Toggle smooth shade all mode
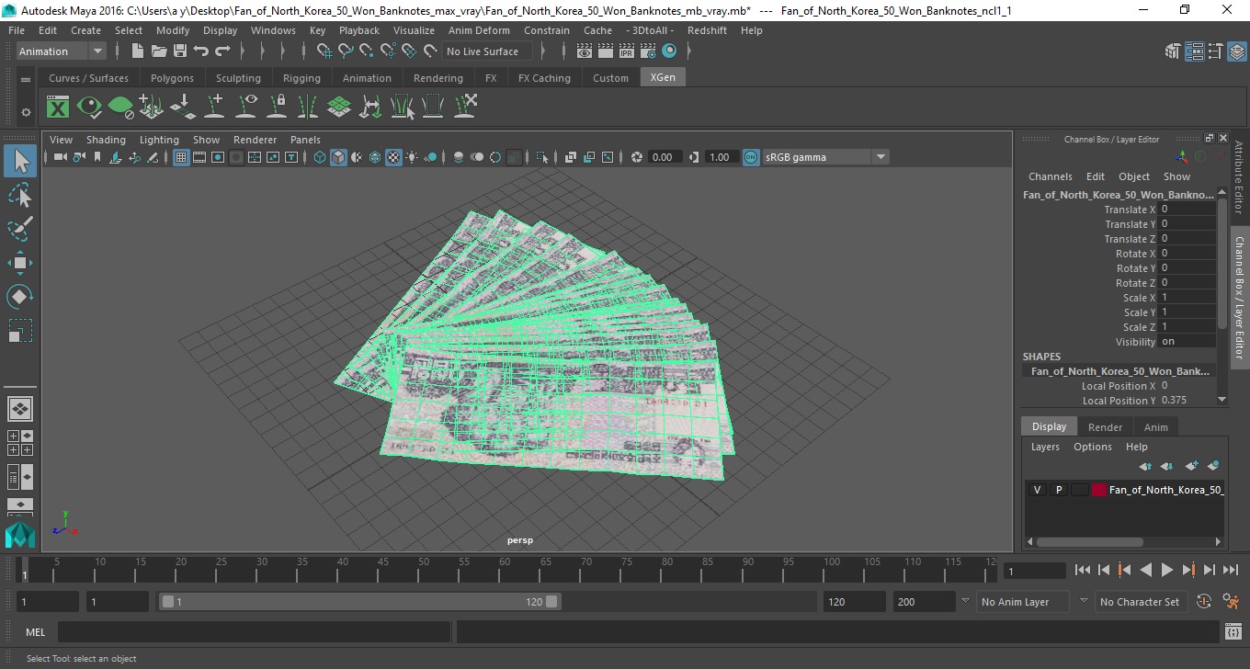The image size is (1250, 669). (339, 157)
